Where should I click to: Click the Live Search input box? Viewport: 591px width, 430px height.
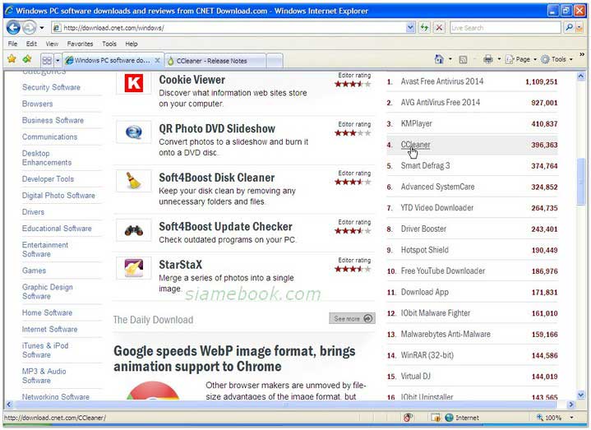pyautogui.click(x=506, y=27)
